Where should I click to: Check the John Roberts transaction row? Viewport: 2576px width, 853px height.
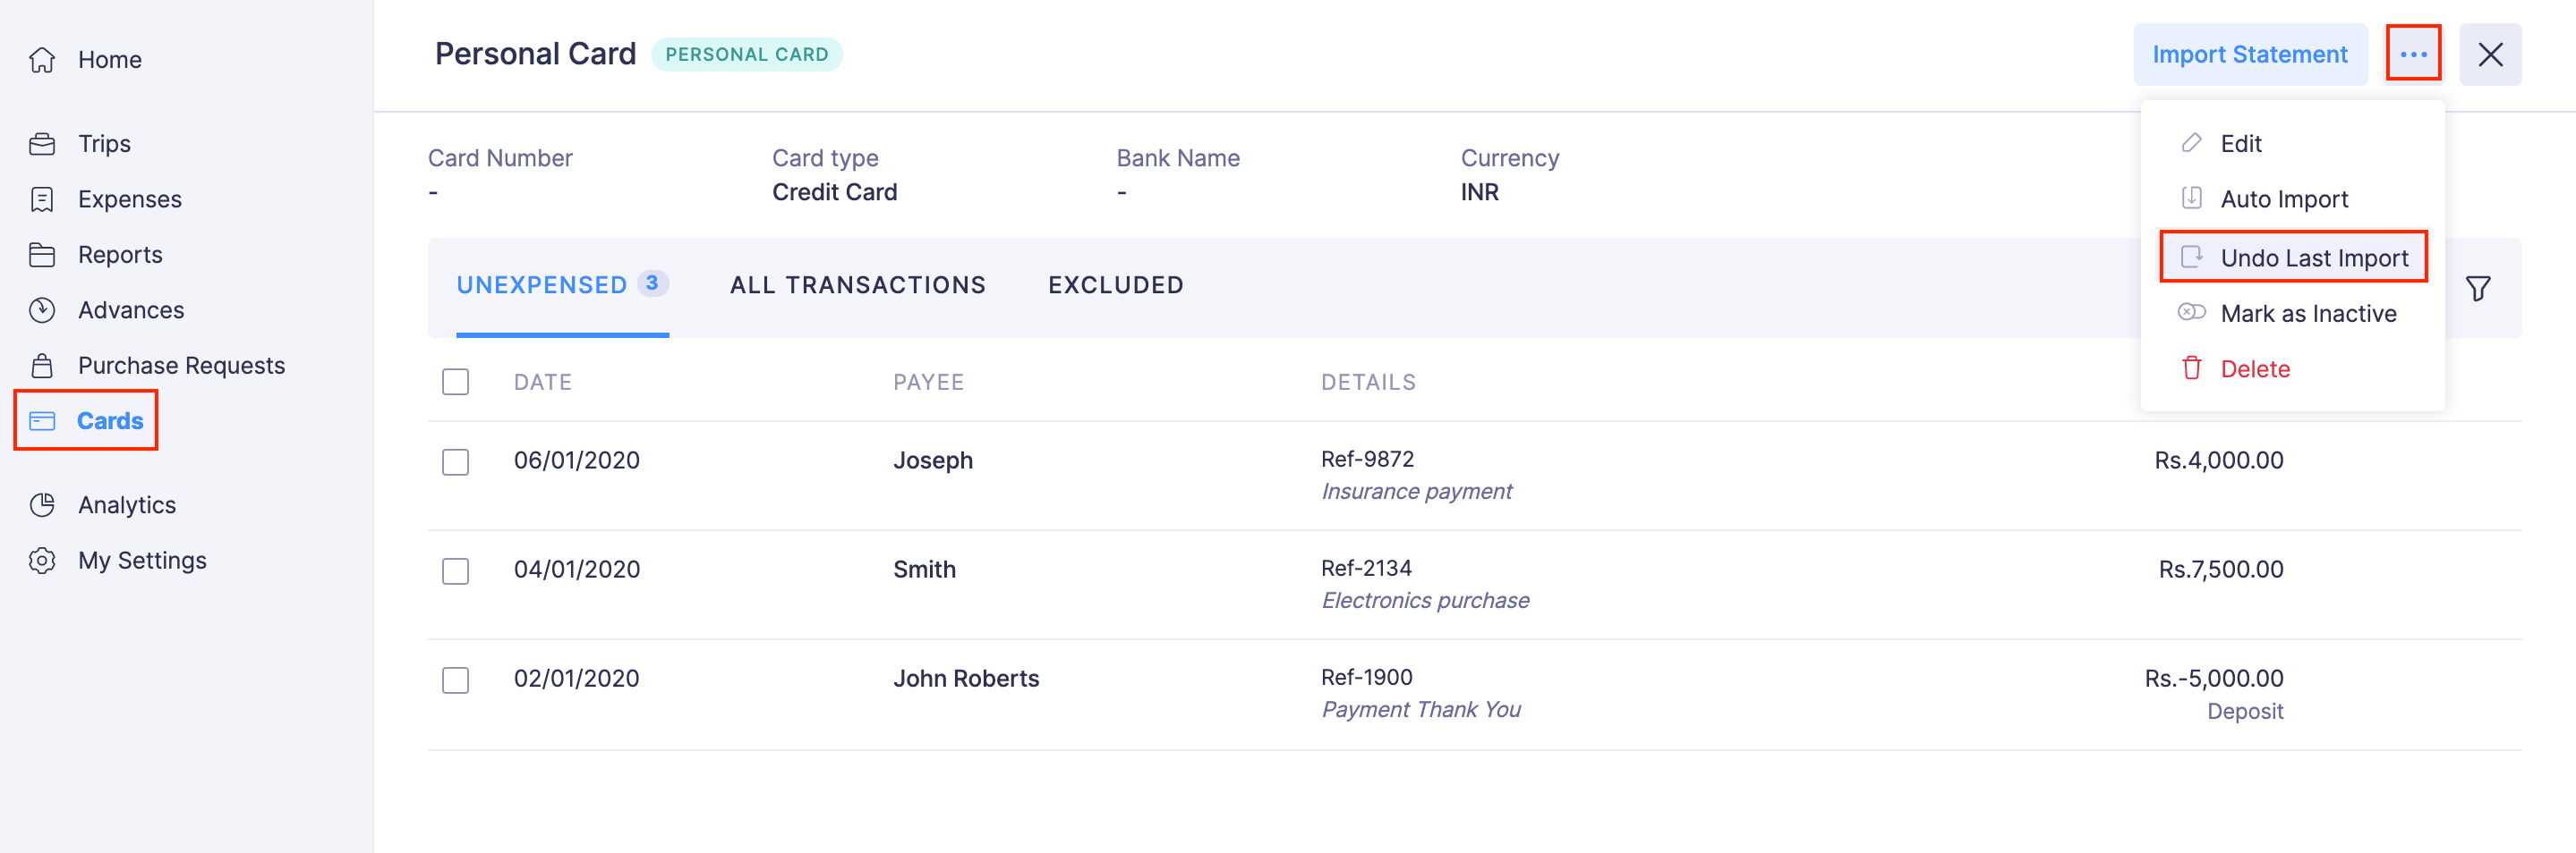(456, 680)
